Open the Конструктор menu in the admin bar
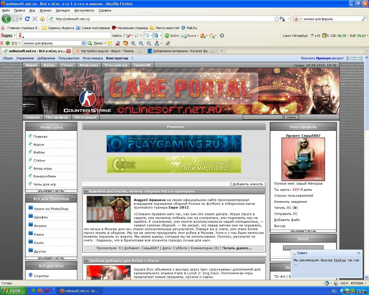This screenshot has width=369, height=295. tap(117, 58)
